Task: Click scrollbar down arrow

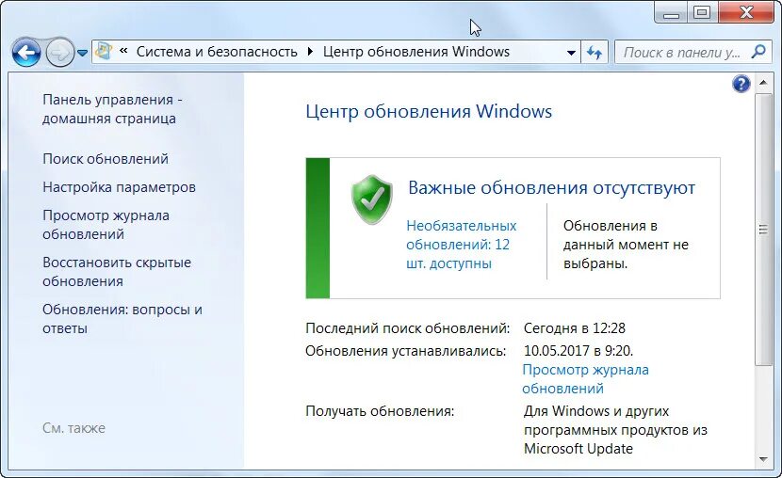Action: [x=762, y=459]
